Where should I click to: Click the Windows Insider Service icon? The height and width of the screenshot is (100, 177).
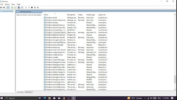pyautogui.click(x=45, y=55)
